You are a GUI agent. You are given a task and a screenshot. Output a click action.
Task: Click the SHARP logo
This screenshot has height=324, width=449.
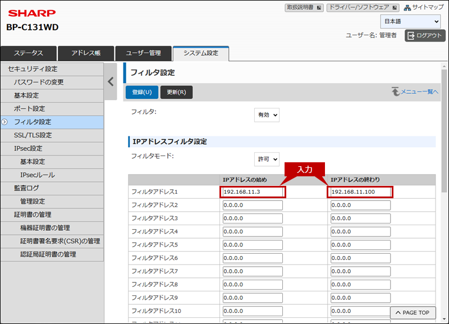31,13
